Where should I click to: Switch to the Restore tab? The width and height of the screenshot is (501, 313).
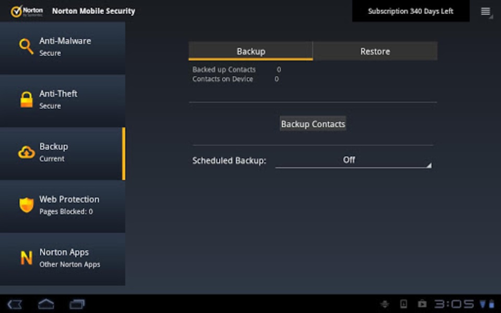pyautogui.click(x=375, y=51)
